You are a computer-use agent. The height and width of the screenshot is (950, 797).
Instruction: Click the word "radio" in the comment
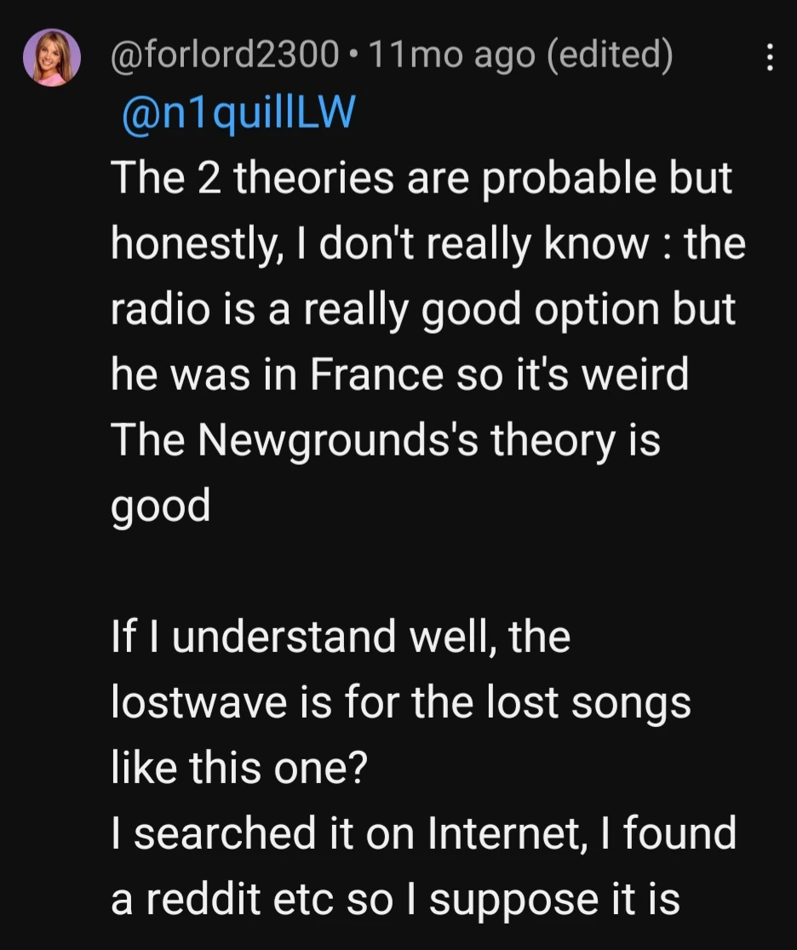point(157,310)
